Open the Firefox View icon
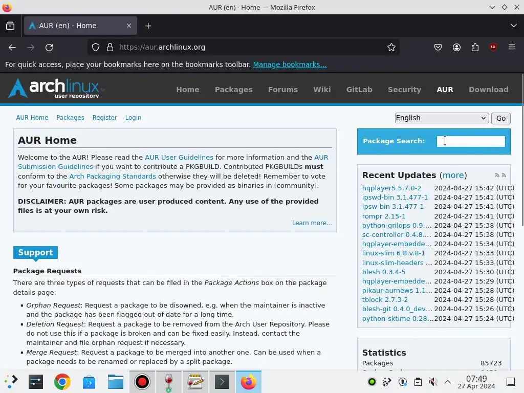 (x=10, y=26)
